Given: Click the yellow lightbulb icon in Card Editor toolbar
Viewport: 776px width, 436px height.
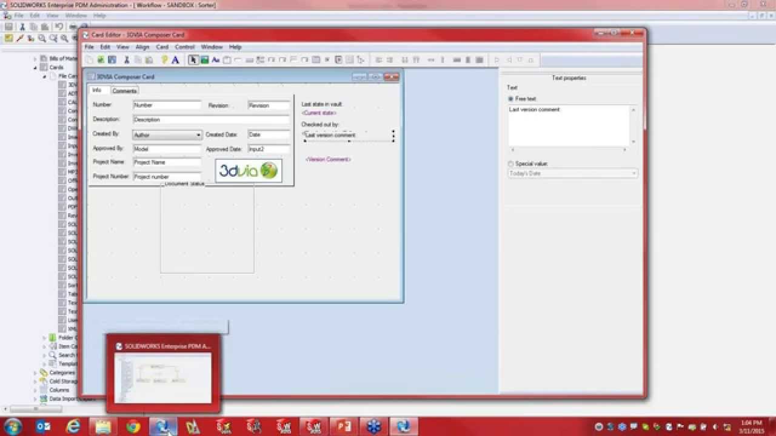Looking at the screenshot, I should click(164, 60).
